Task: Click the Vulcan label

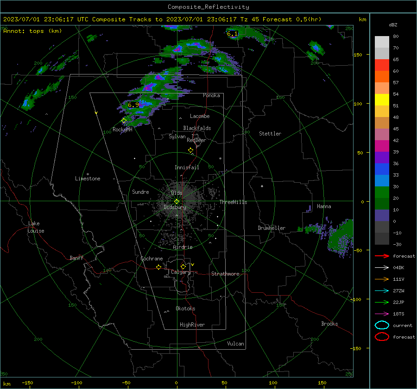Action: tap(235, 344)
